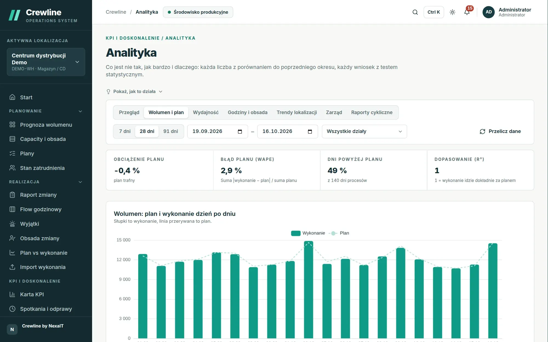Image resolution: width=548 pixels, height=342 pixels.
Task: Toggle the light/dark theme sun icon
Action: pyautogui.click(x=452, y=12)
